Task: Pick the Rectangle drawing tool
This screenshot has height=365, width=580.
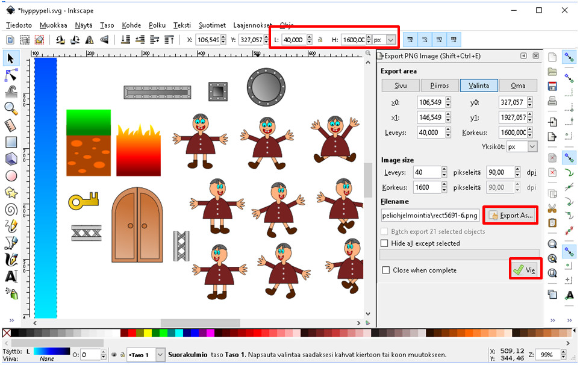Action: (11, 142)
